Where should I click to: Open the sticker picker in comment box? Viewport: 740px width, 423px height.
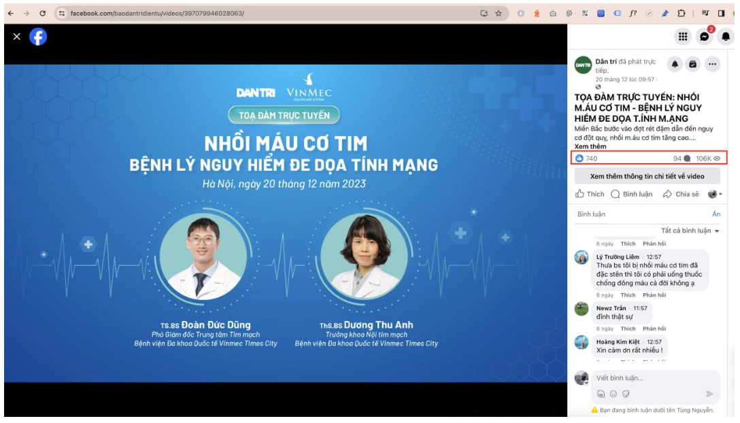pyautogui.click(x=626, y=394)
